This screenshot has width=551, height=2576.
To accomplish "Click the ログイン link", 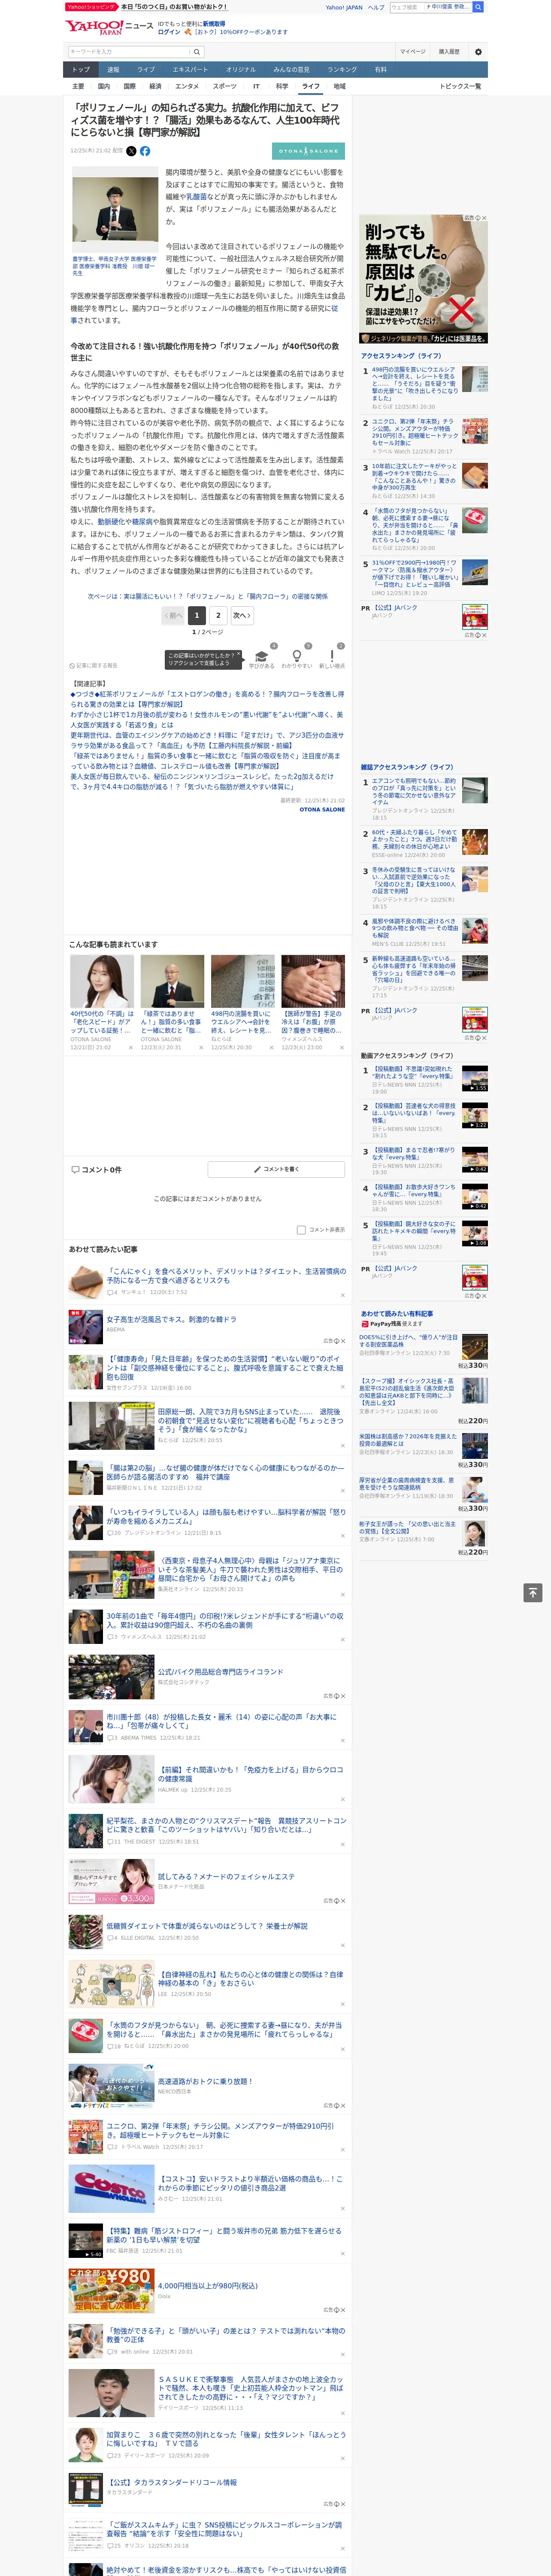I will click(x=169, y=32).
